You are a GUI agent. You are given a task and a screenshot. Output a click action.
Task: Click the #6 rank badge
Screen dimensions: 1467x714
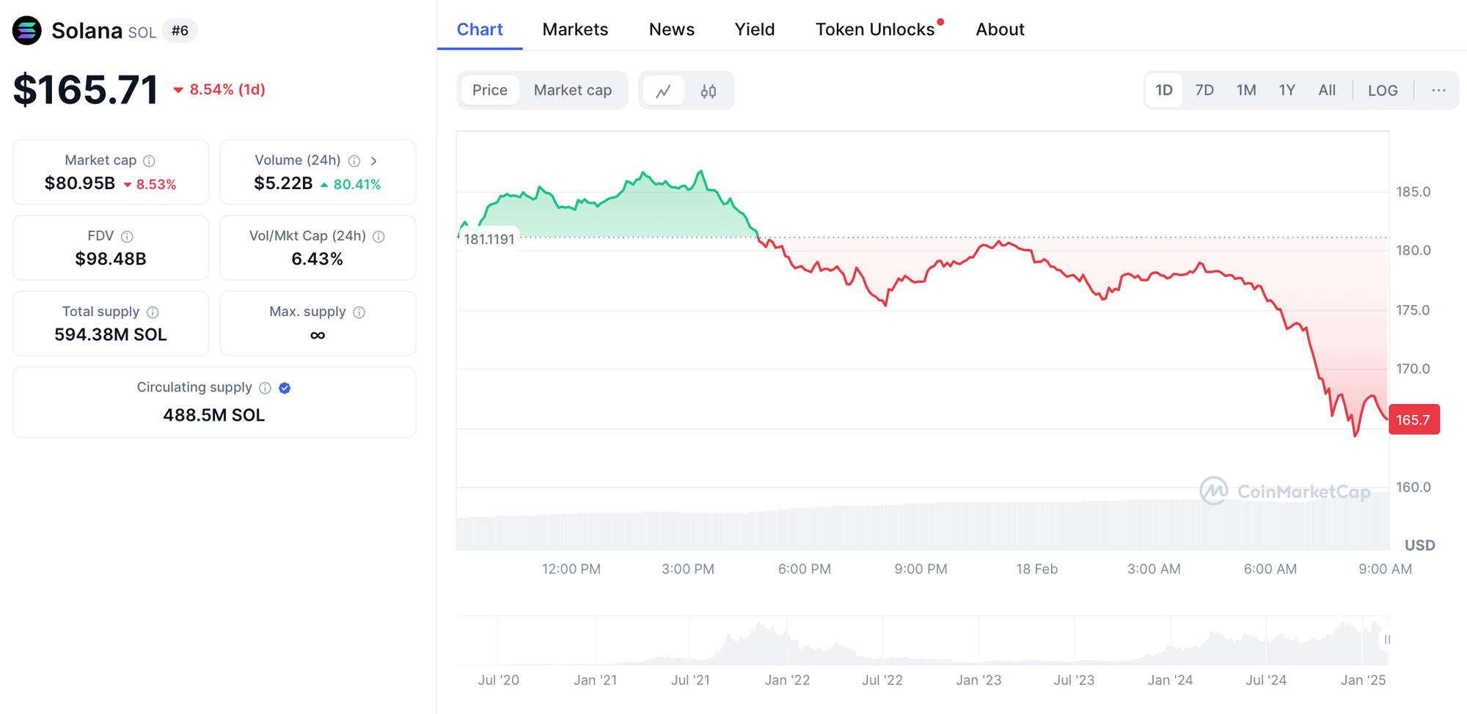(180, 31)
